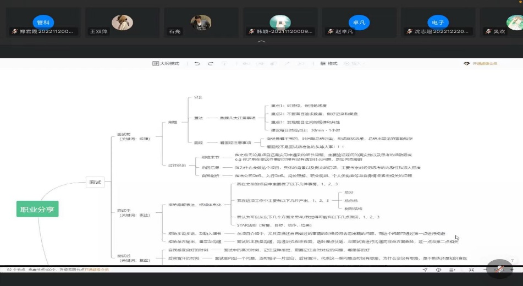The width and height of the screenshot is (523, 286).
Task: Click 郑君霞's muted microphone icon
Action: pyautogui.click(x=14, y=32)
